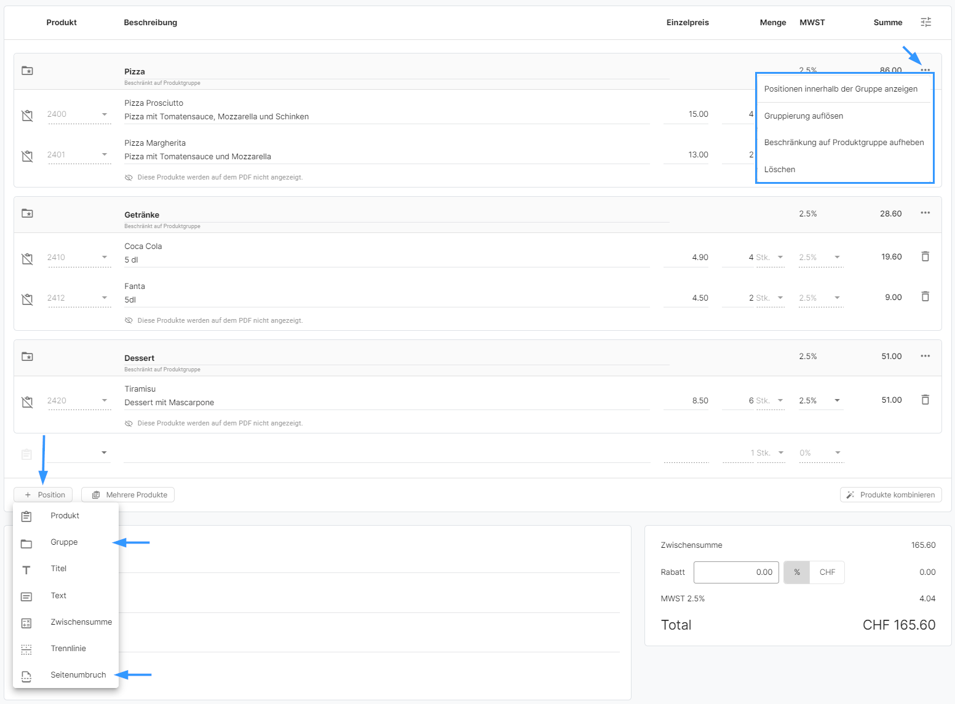This screenshot has height=704, width=955.
Task: Delete the Coca Cola position
Action: point(925,256)
